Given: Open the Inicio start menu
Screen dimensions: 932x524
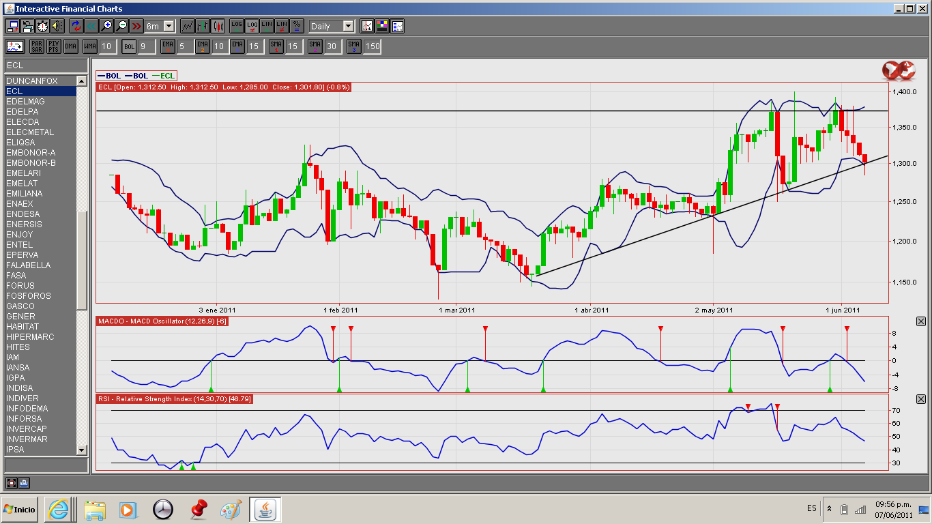Looking at the screenshot, I should tap(20, 510).
